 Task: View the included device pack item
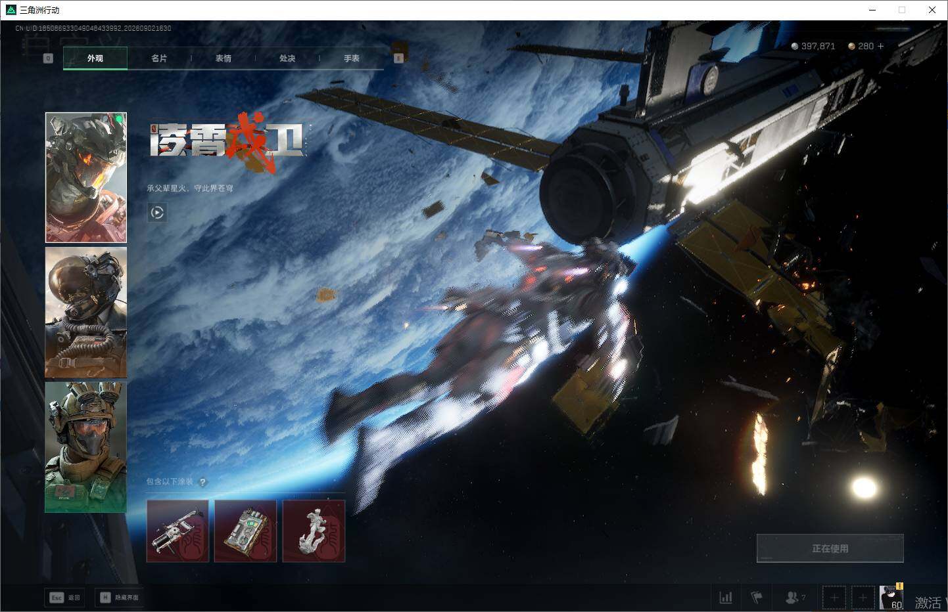click(246, 531)
